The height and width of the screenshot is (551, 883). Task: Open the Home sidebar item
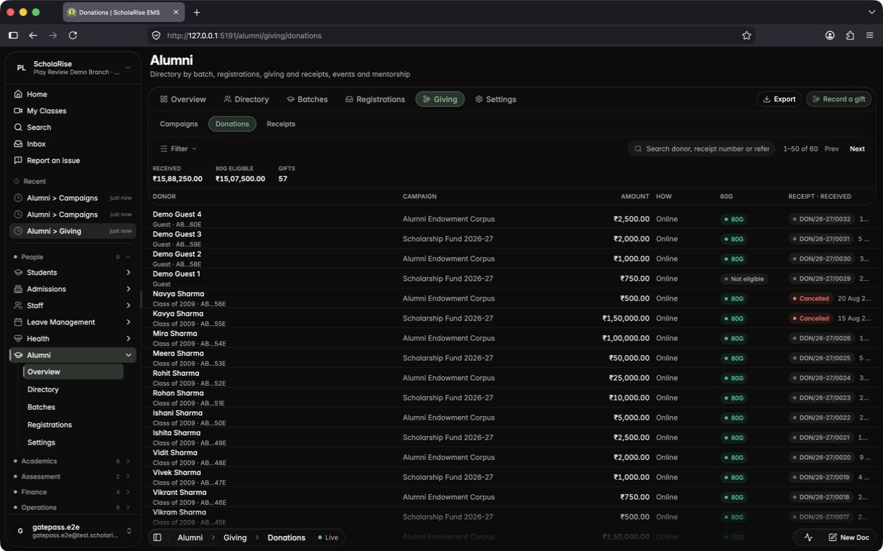click(72, 94)
